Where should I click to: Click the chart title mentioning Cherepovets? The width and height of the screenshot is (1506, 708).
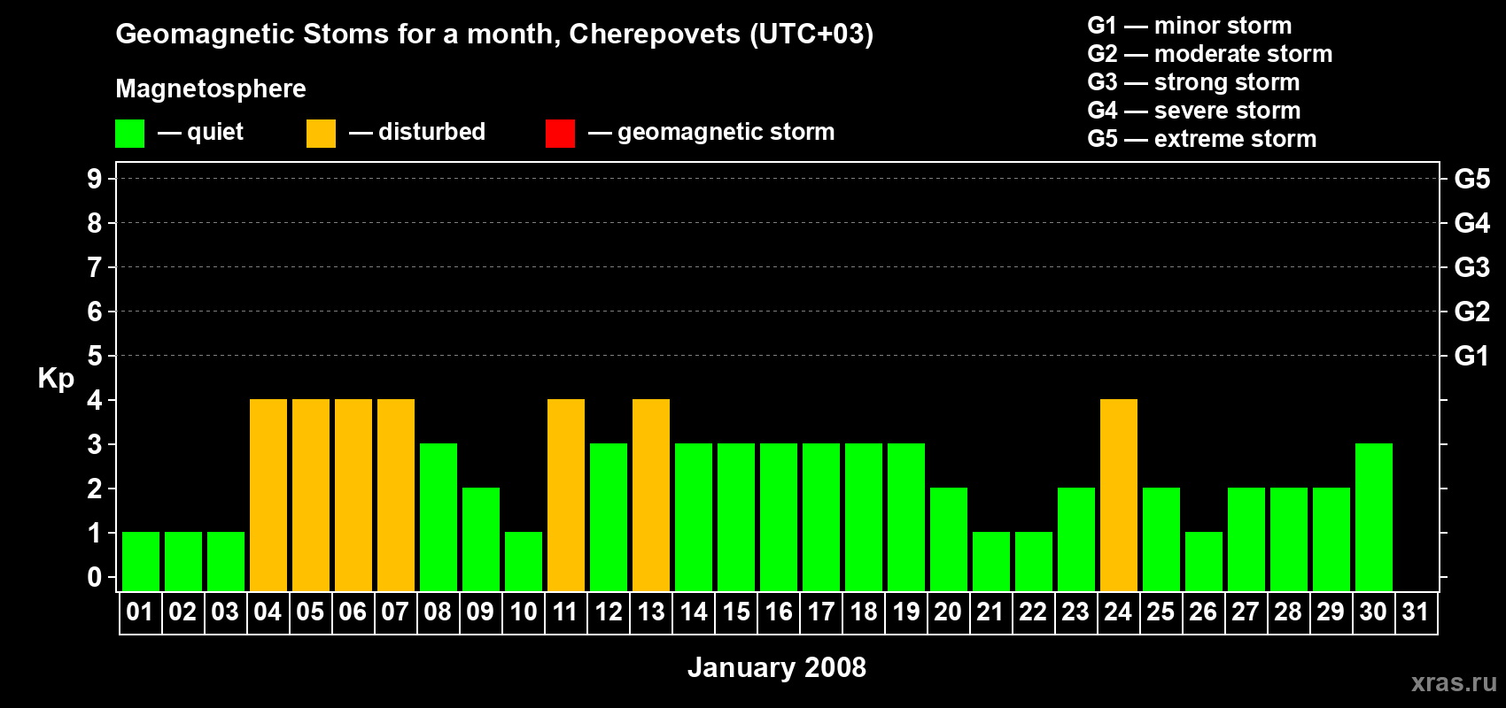pos(494,35)
